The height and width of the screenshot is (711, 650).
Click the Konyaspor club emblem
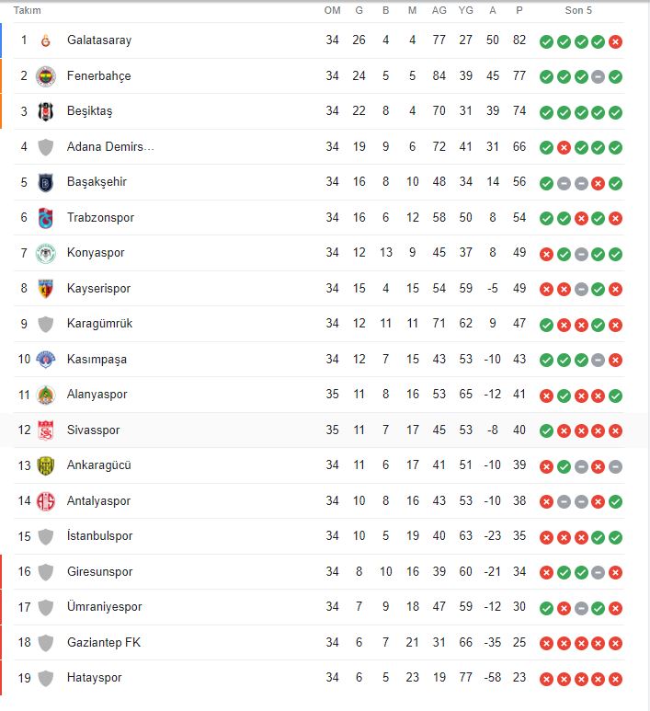coord(46,253)
